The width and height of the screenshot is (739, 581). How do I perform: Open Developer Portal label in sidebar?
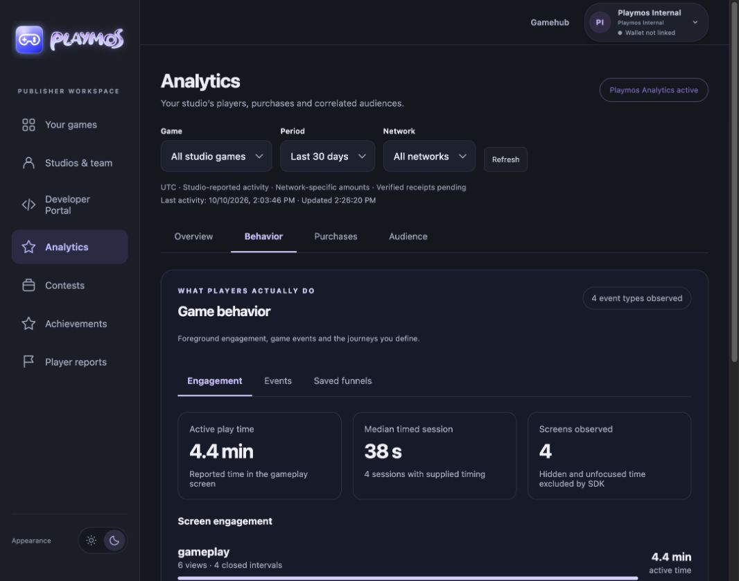tap(67, 205)
